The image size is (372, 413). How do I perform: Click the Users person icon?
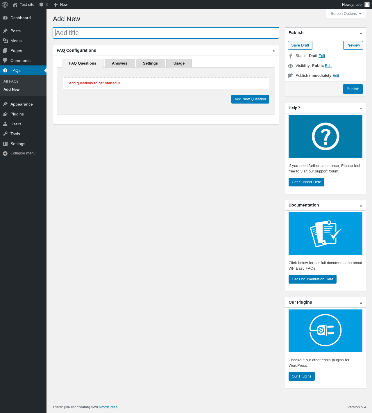5,124
